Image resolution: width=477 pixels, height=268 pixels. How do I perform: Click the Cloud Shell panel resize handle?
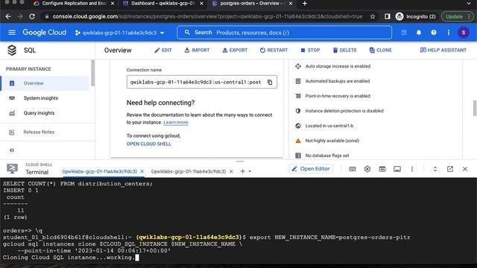point(240,162)
